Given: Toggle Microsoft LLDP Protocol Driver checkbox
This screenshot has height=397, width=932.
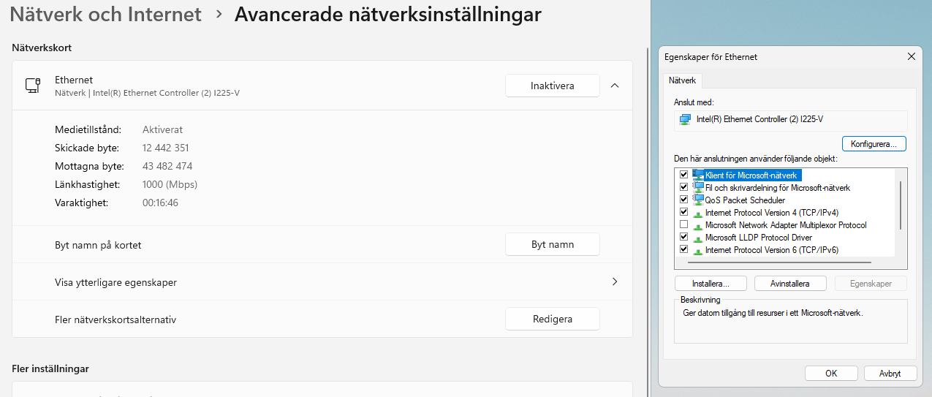Looking at the screenshot, I should pyautogui.click(x=683, y=237).
